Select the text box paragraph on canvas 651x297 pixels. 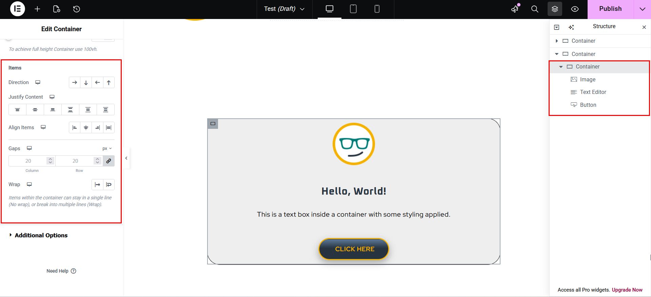354,214
